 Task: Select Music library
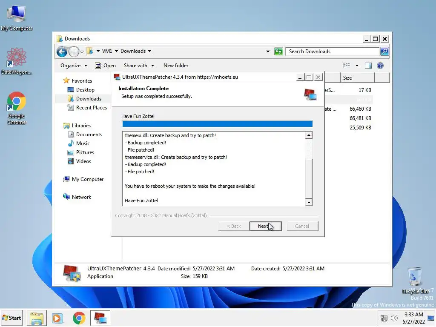click(x=79, y=143)
